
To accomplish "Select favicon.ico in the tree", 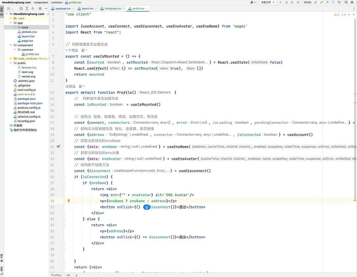I will [x=29, y=67].
